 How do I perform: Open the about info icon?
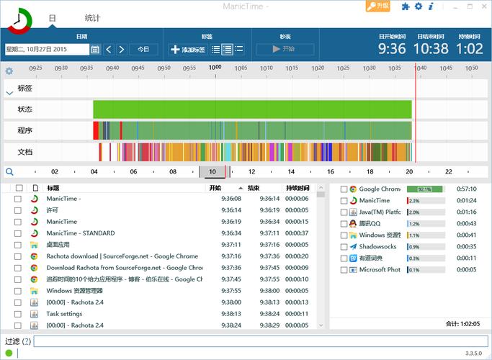(431, 6)
